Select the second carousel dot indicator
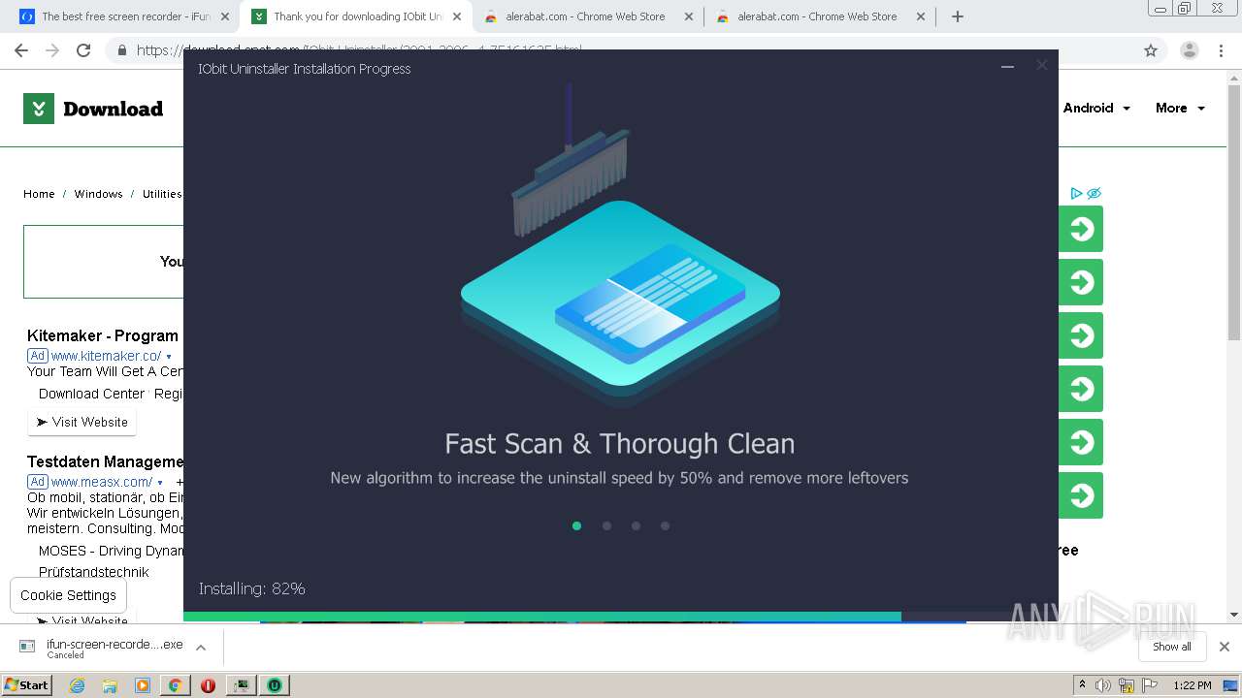 pyautogui.click(x=606, y=525)
